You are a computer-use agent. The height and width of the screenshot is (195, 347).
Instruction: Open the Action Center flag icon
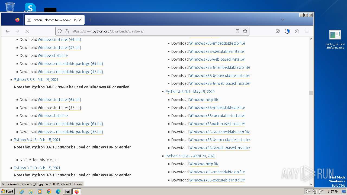[321, 191]
